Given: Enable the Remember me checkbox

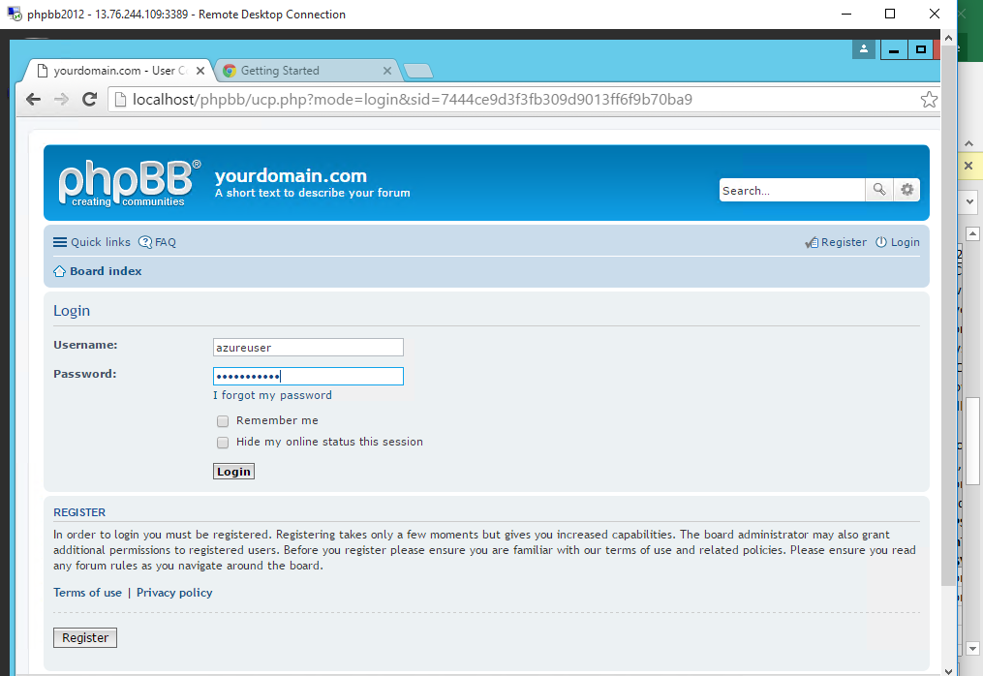Looking at the screenshot, I should tap(223, 421).
